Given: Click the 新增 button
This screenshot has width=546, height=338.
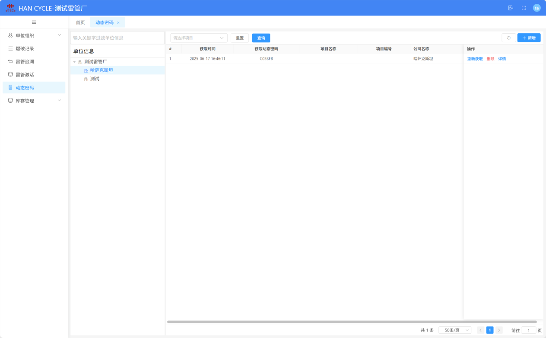Looking at the screenshot, I should pyautogui.click(x=529, y=38).
